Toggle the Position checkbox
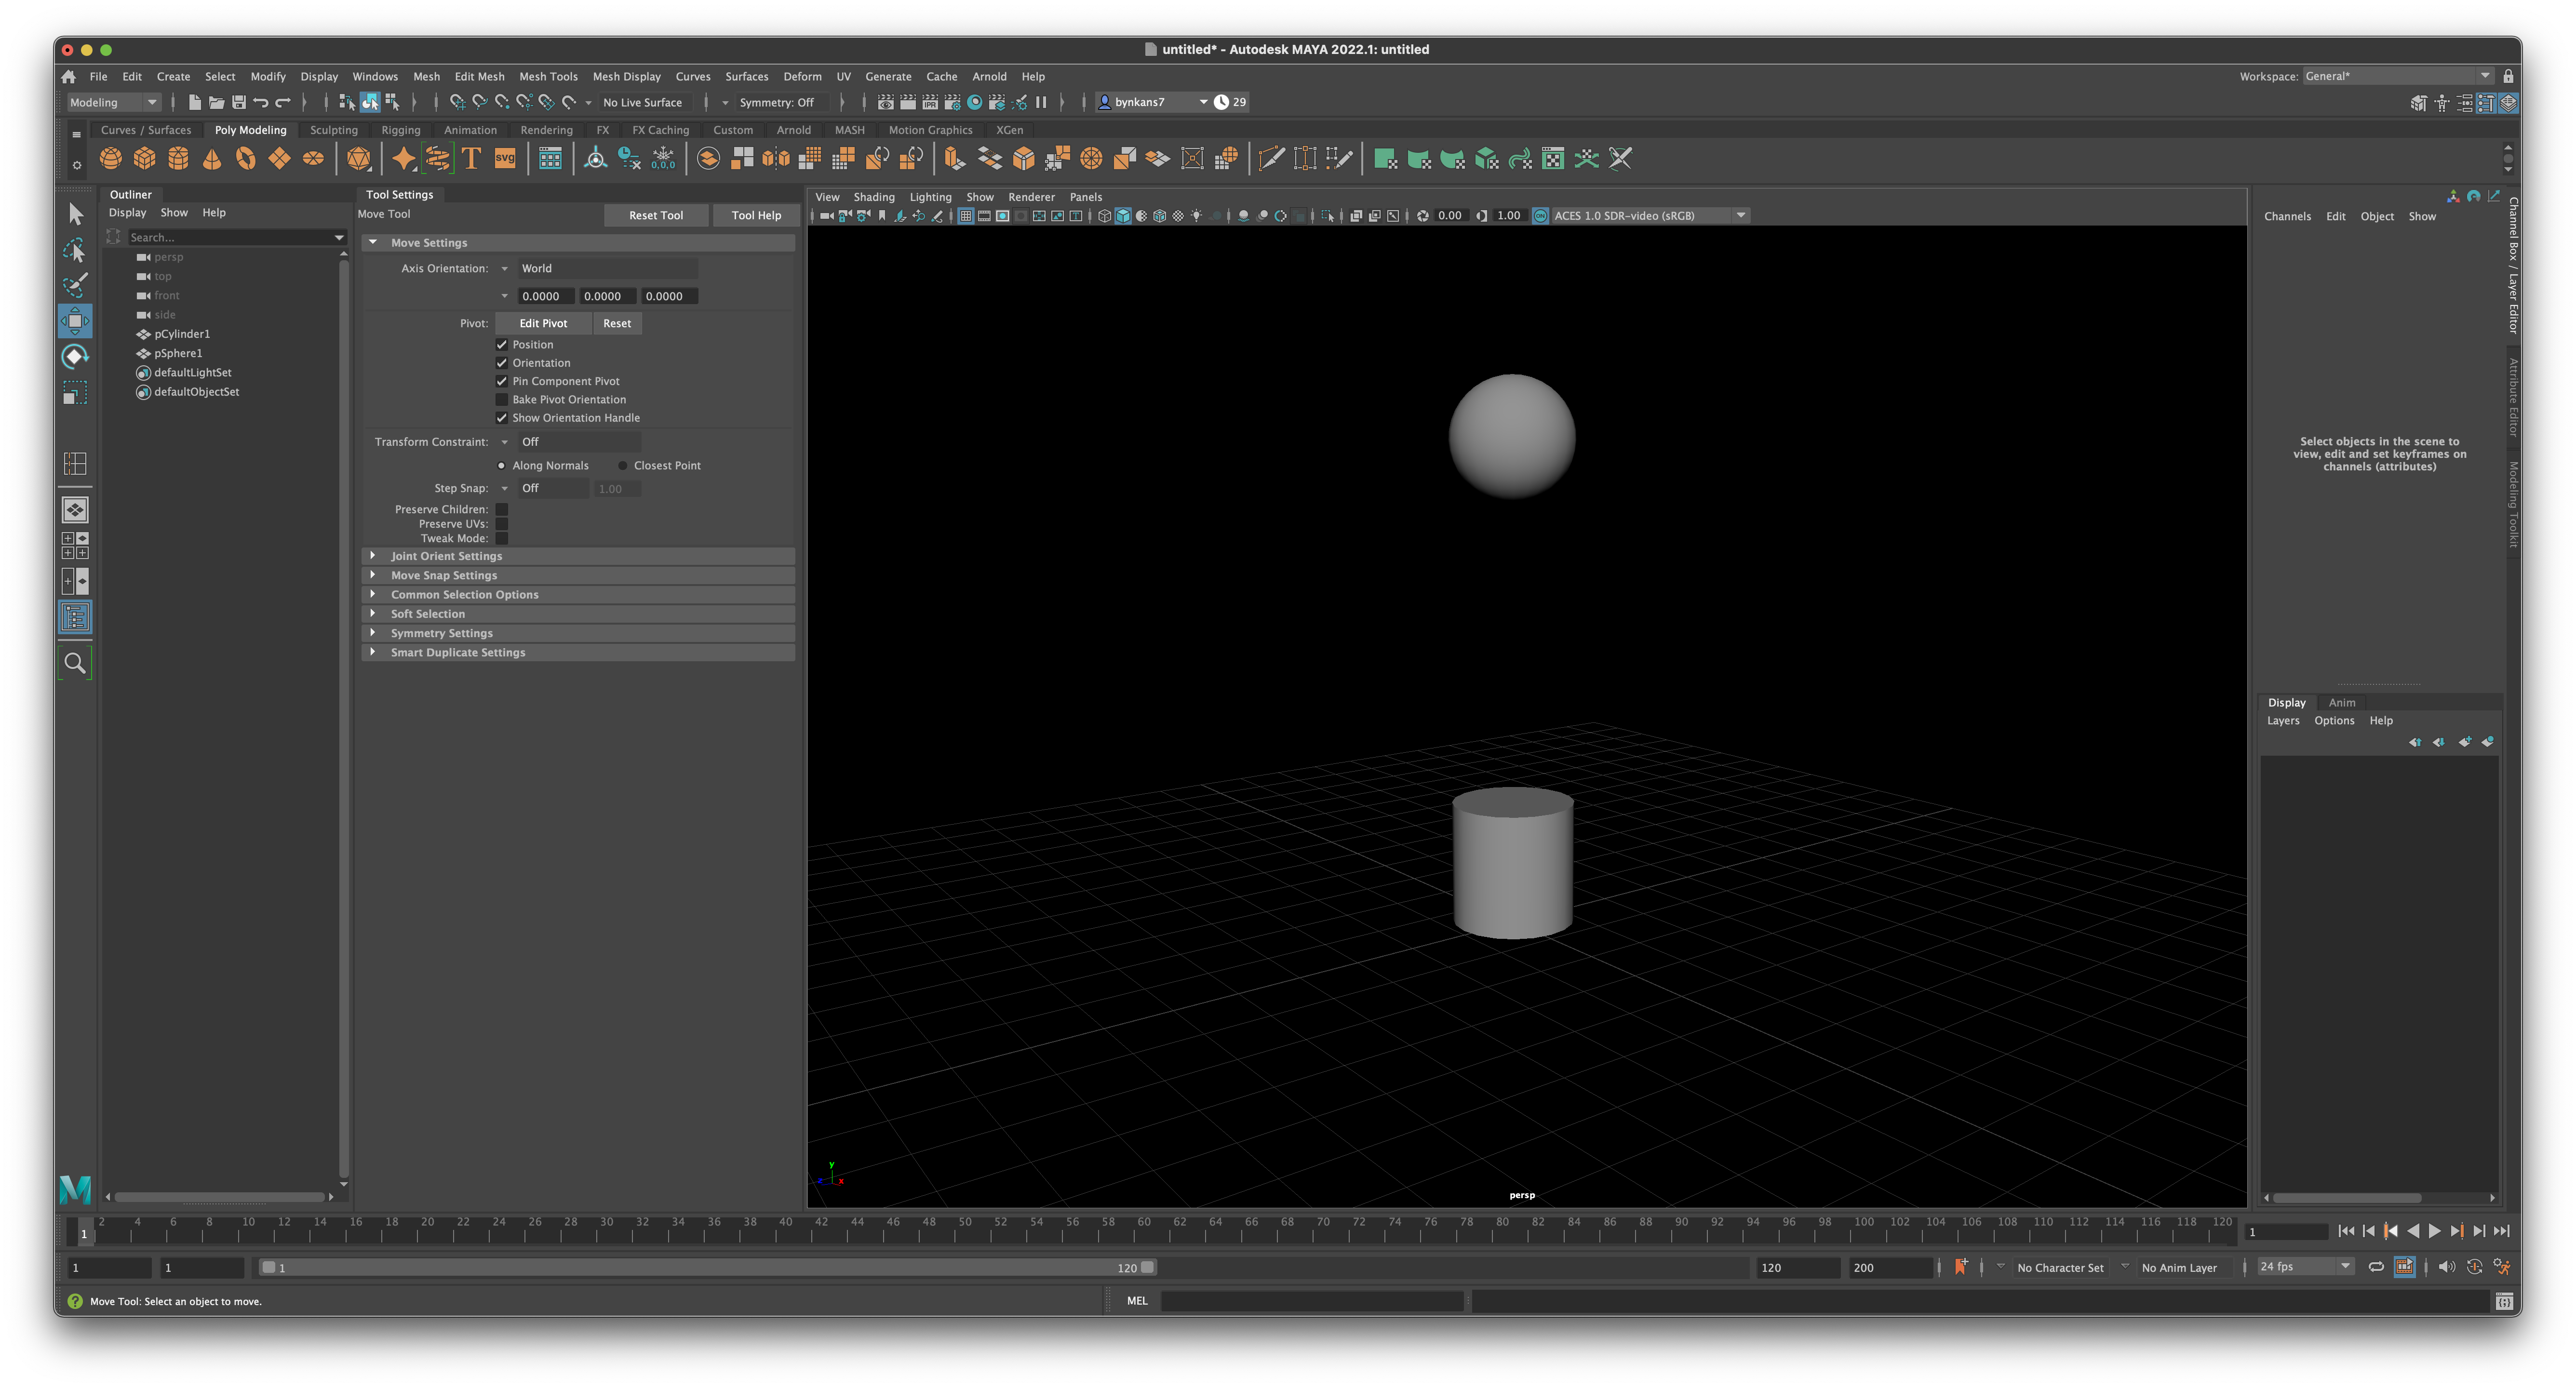The image size is (2576, 1388). [x=502, y=345]
